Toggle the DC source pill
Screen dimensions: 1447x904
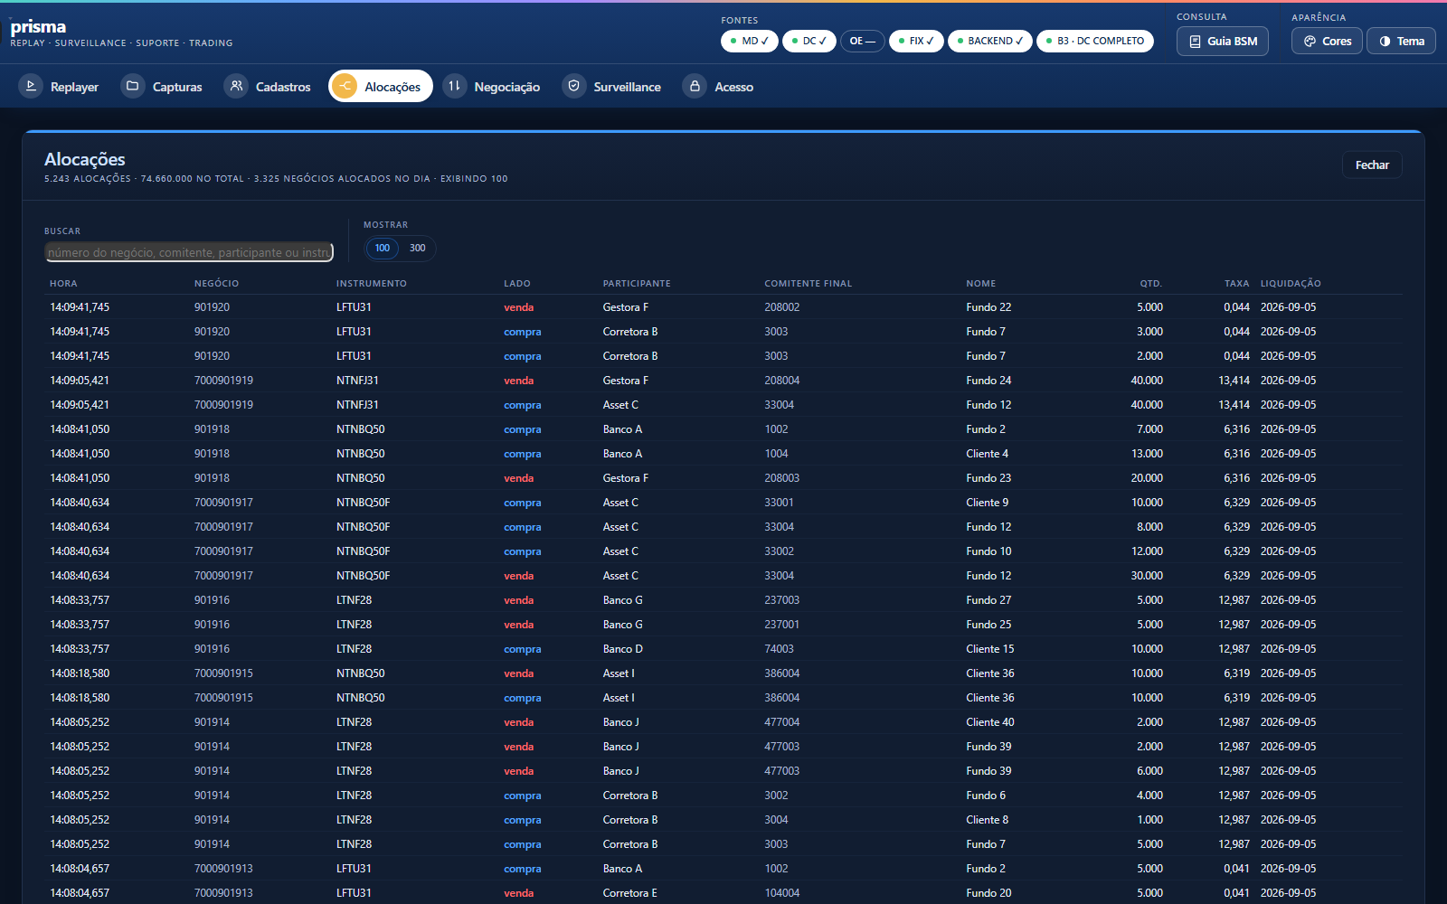click(809, 41)
